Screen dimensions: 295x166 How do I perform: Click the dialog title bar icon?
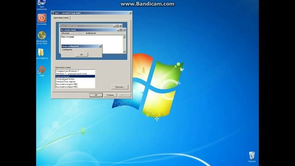click(x=53, y=13)
